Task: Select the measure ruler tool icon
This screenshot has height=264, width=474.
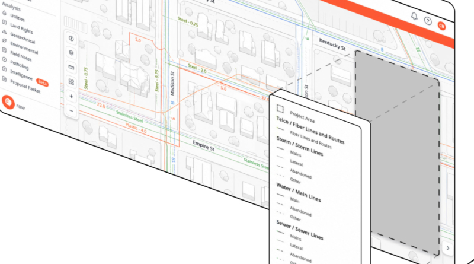Action: pyautogui.click(x=71, y=67)
